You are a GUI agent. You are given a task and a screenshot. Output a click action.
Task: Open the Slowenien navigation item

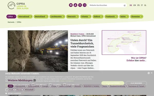[x=136, y=17]
